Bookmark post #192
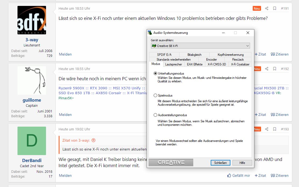Image resolution: width=299 pixels, height=187 pixels. pyautogui.click(x=275, y=69)
